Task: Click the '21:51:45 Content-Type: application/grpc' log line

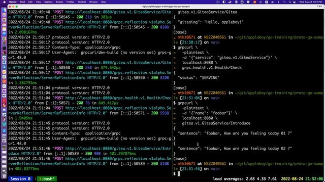Action: coord(64,133)
